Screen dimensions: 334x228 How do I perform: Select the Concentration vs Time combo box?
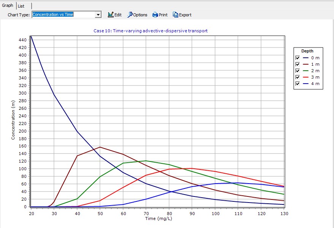(x=63, y=15)
